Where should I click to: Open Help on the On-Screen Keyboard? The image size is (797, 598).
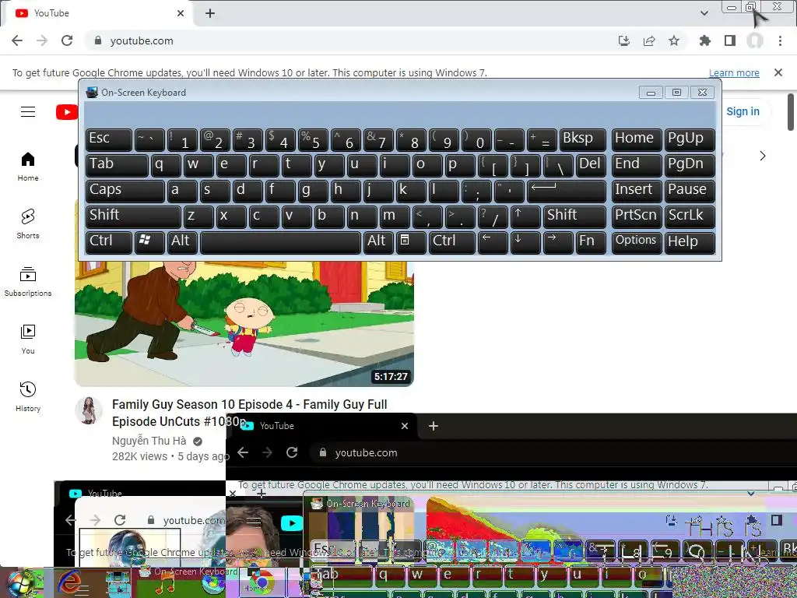coord(690,241)
